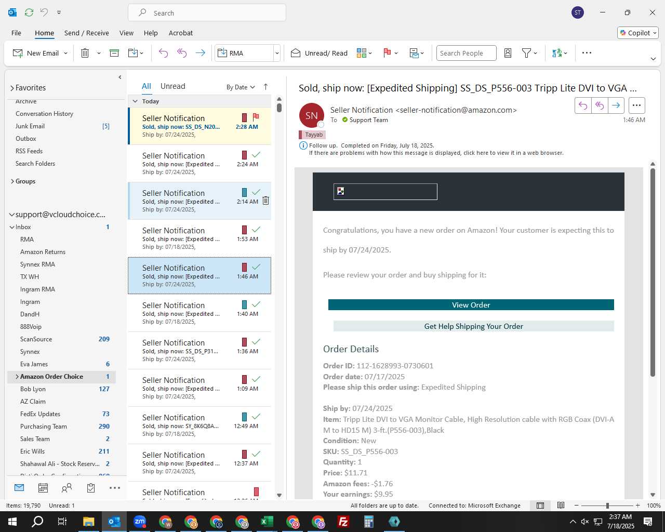
Task: Switch to Reading view in status bar
Action: coord(561,506)
